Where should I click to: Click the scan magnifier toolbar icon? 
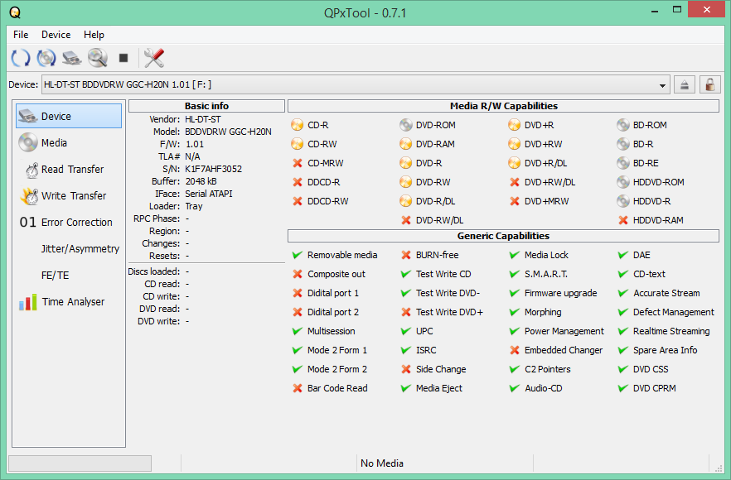98,58
